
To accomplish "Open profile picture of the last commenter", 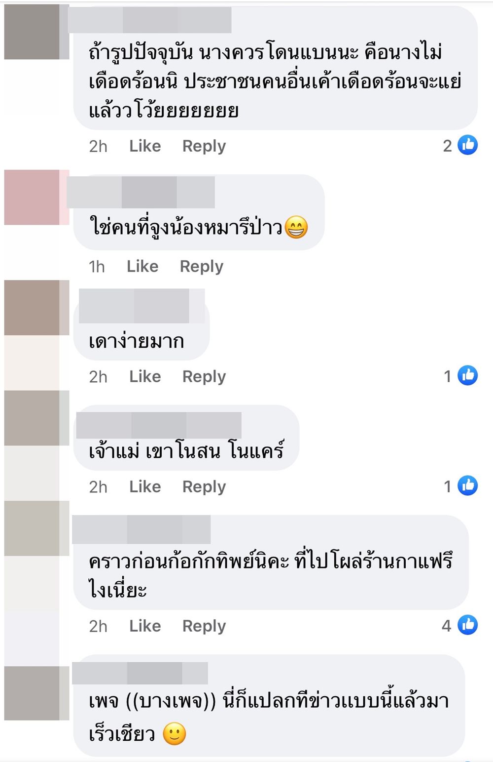I will (x=36, y=693).
